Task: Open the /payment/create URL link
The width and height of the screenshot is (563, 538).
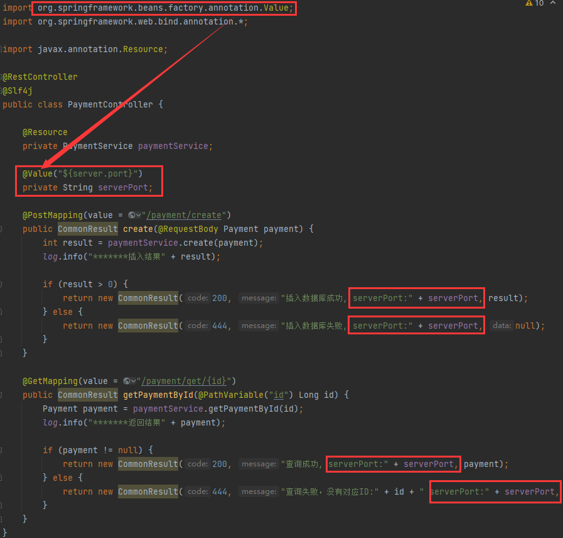Action: coord(184,215)
